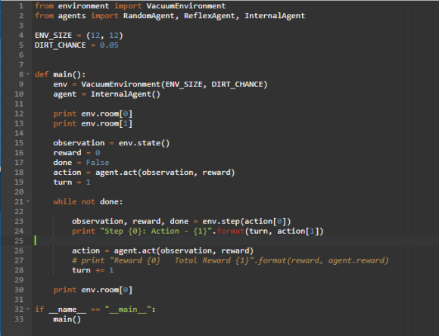This screenshot has height=336, width=439.
Task: Click the red format method on line 24
Action: [230, 231]
